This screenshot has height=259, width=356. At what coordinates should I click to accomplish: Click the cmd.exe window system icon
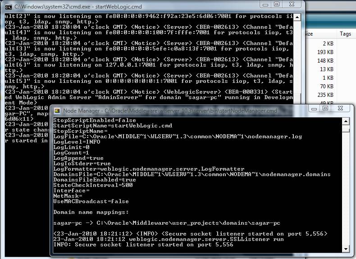point(8,7)
